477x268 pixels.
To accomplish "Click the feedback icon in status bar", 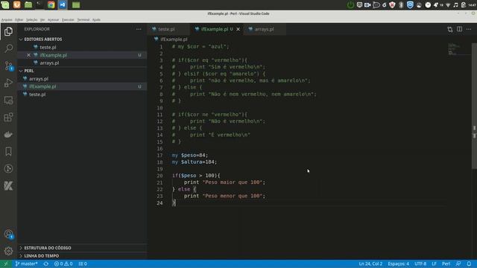I will pyautogui.click(x=458, y=264).
